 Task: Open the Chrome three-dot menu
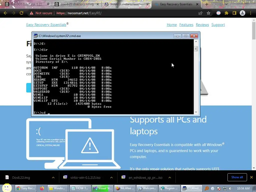250,13
